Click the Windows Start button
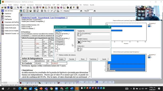Viewport: 163px width, 91px height. 3,89
